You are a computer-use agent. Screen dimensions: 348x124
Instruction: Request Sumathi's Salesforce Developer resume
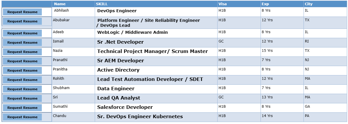[x=22, y=108]
